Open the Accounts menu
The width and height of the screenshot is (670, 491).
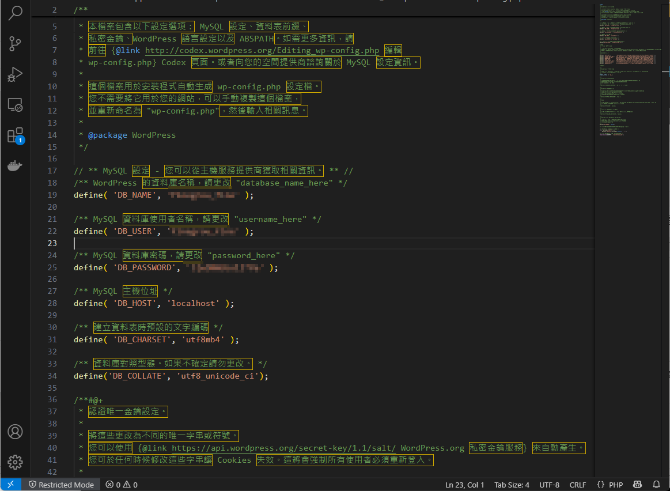pyautogui.click(x=16, y=432)
